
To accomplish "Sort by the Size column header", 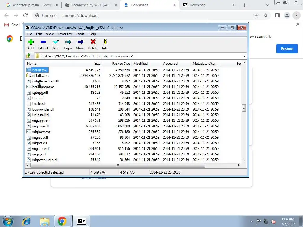I will [87, 64].
